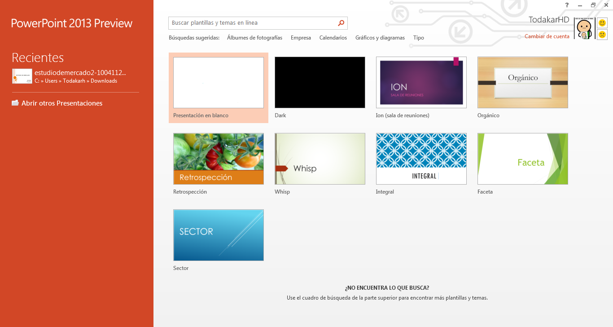
Task: Send a frown feedback face icon
Action: pos(602,35)
